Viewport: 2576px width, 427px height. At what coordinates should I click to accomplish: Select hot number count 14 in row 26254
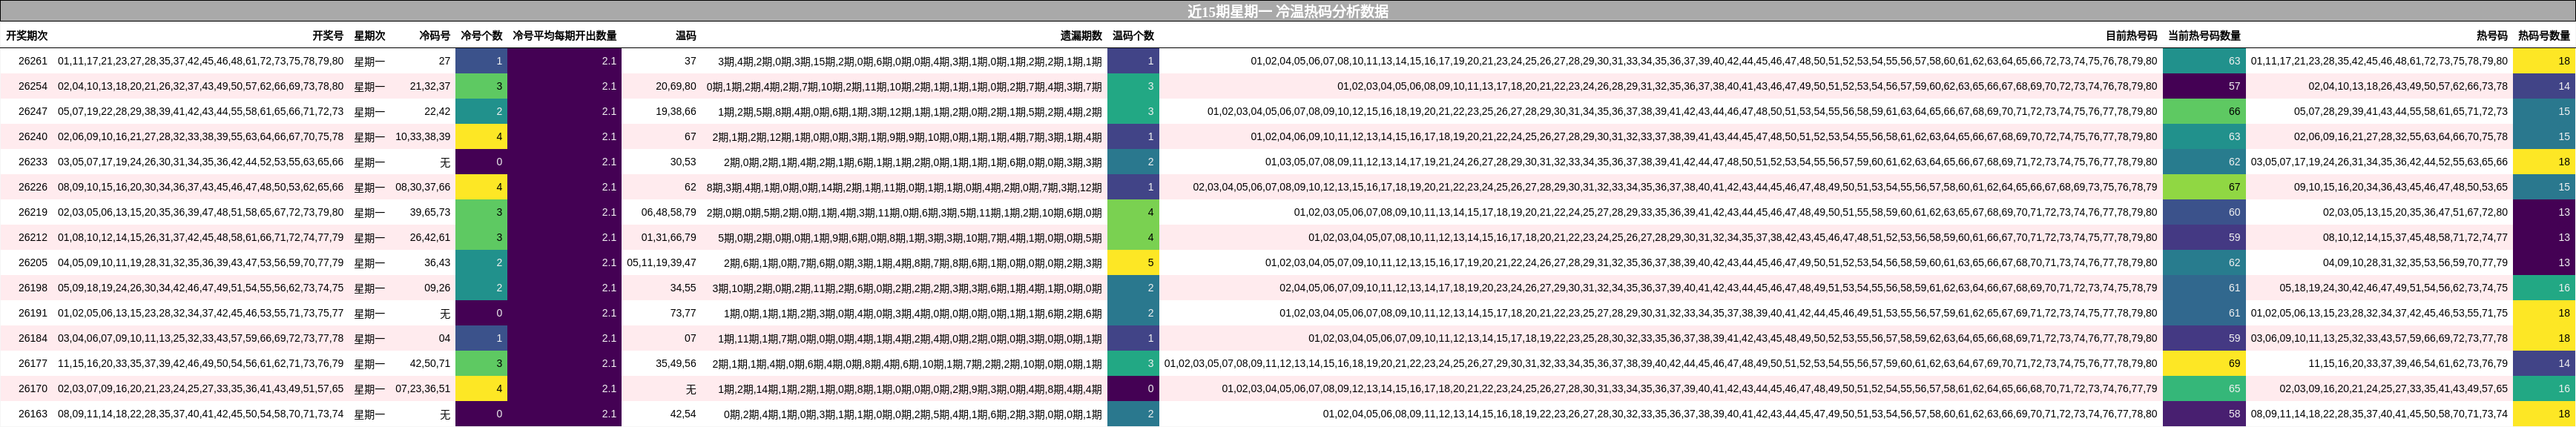point(2544,86)
